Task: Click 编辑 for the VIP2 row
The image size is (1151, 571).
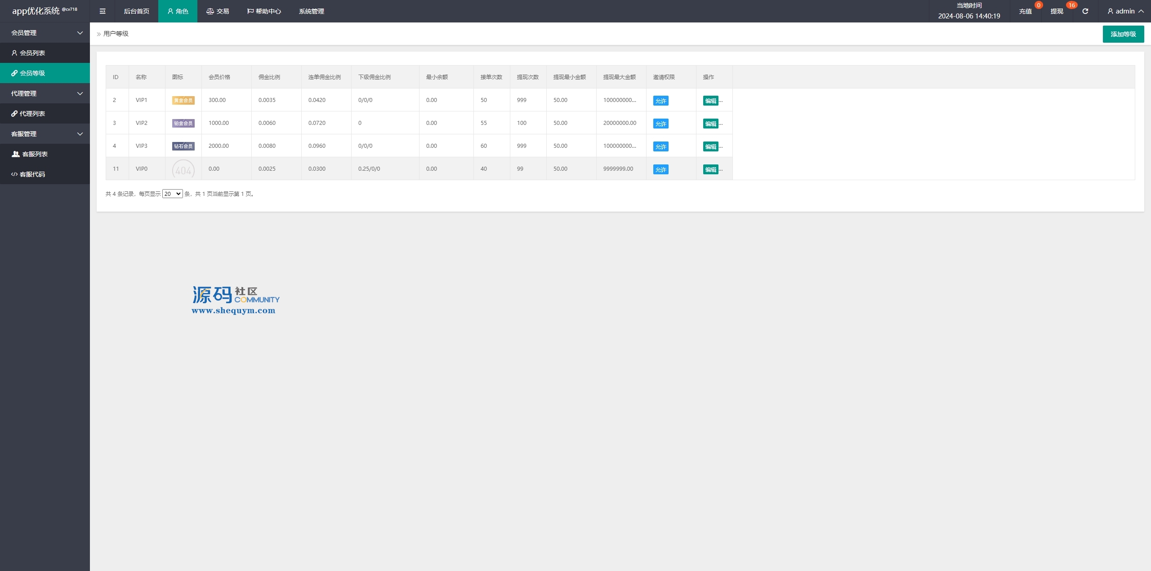Action: (x=710, y=124)
